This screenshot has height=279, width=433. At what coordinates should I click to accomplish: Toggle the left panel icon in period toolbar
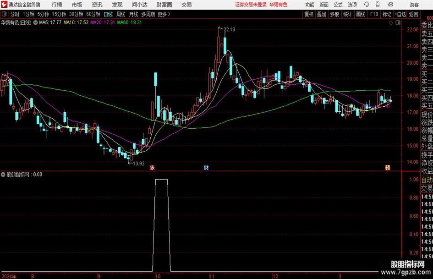[4, 14]
